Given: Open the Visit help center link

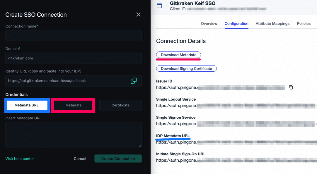Looking at the screenshot, I should (x=20, y=159).
